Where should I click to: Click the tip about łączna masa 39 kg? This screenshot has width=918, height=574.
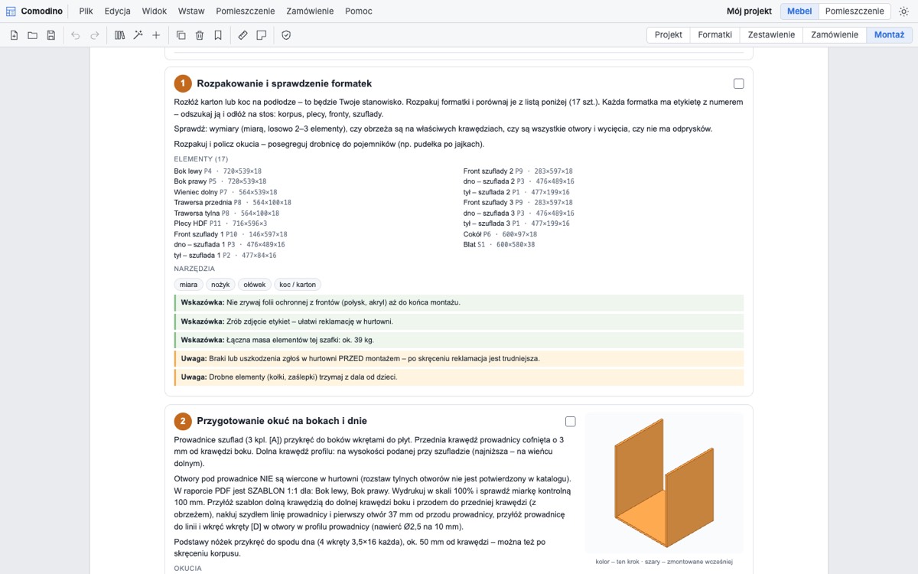pos(459,340)
